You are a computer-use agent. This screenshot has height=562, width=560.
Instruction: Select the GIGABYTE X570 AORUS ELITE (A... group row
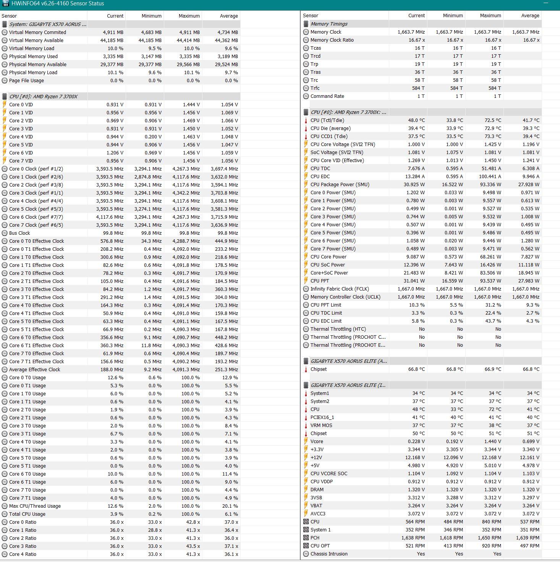tap(421, 361)
